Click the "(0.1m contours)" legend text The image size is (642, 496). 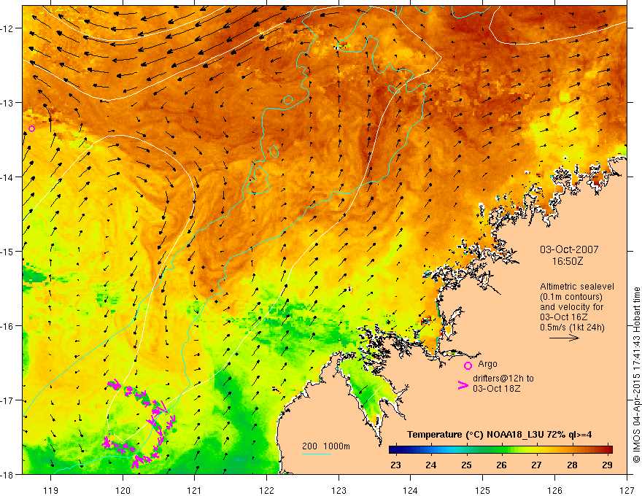[x=571, y=297]
